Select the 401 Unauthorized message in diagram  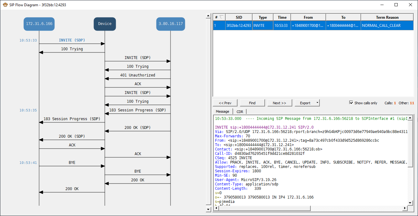[137, 75]
